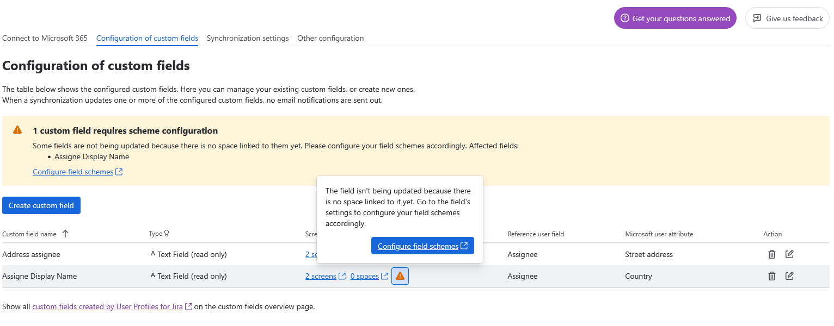
Task: Click Text Field (read only) in Address assignee row
Action: 192,254
